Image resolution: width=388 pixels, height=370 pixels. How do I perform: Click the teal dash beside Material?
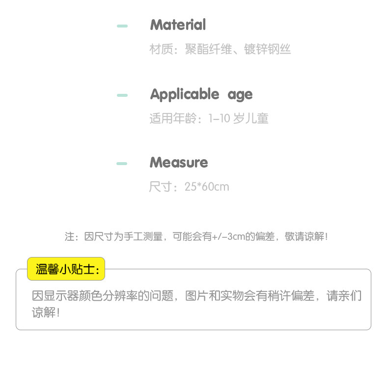[122, 26]
